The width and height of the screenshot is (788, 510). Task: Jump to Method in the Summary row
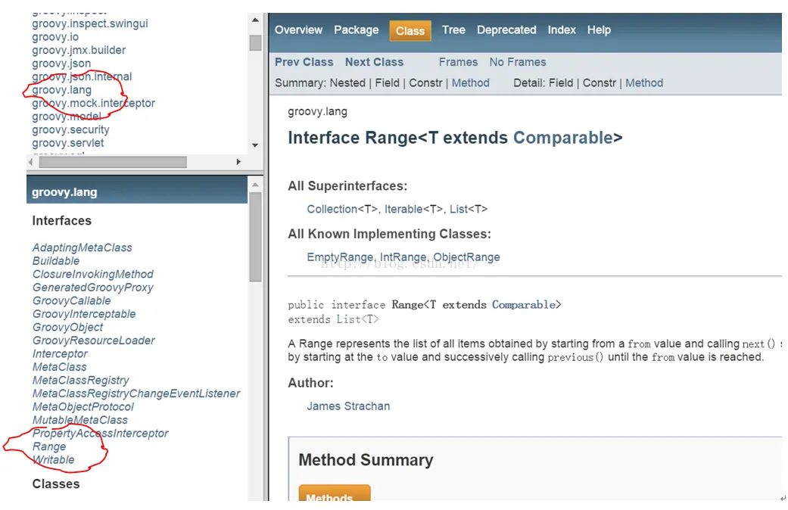(471, 83)
